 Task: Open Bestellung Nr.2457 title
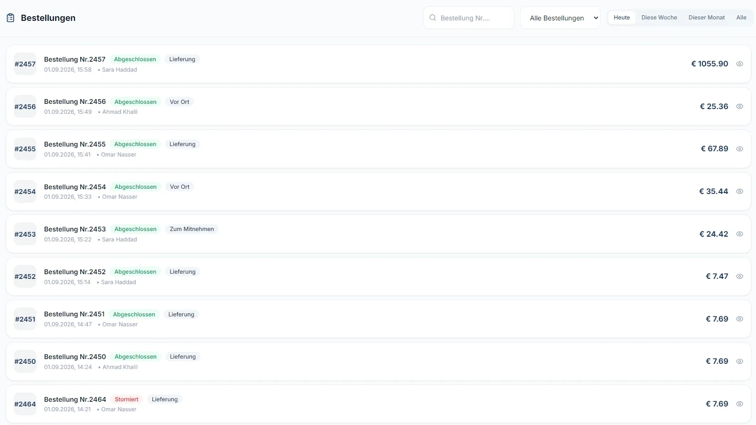[75, 59]
